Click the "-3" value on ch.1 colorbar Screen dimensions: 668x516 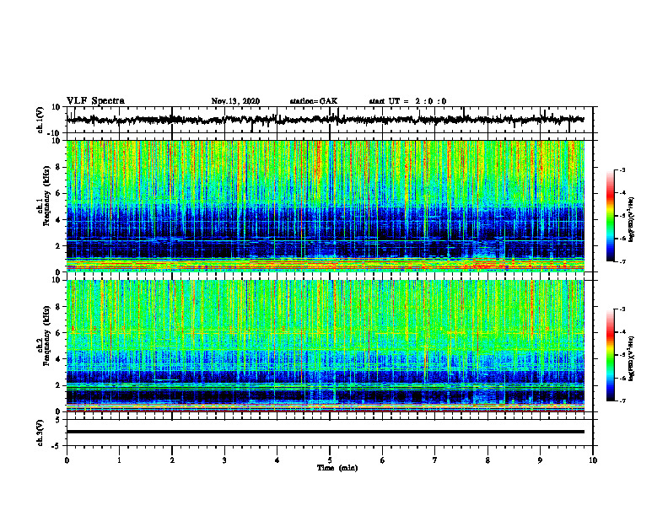pyautogui.click(x=622, y=169)
